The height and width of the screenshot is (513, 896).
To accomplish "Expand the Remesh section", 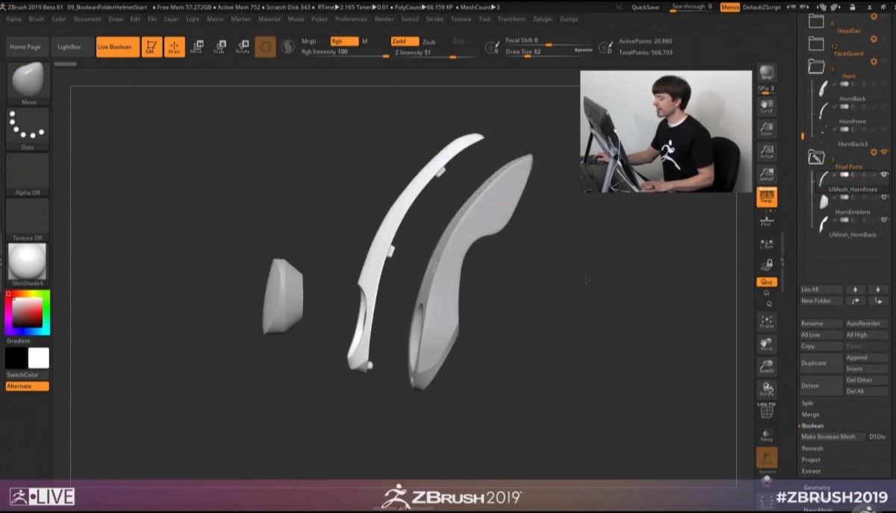I will [812, 449].
